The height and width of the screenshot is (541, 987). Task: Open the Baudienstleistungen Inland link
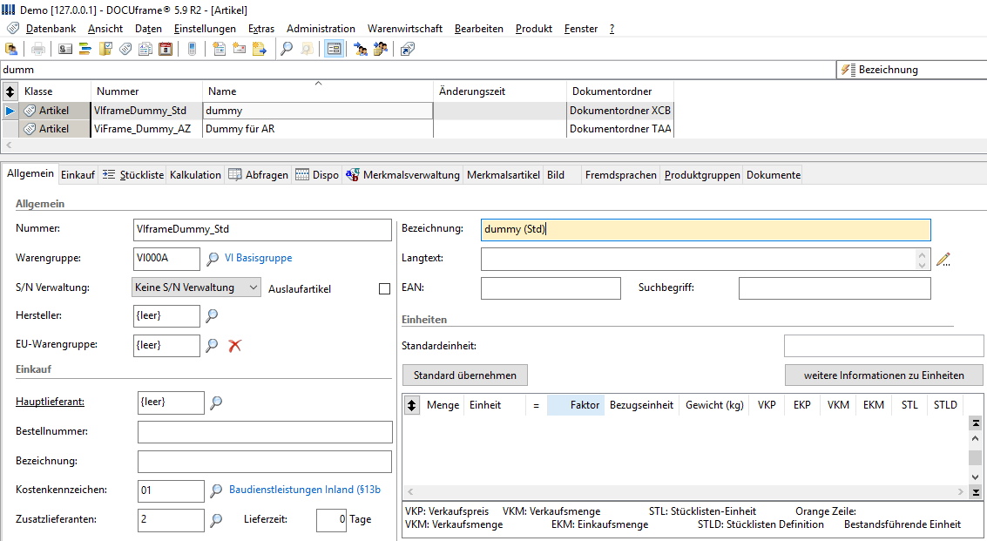click(305, 490)
